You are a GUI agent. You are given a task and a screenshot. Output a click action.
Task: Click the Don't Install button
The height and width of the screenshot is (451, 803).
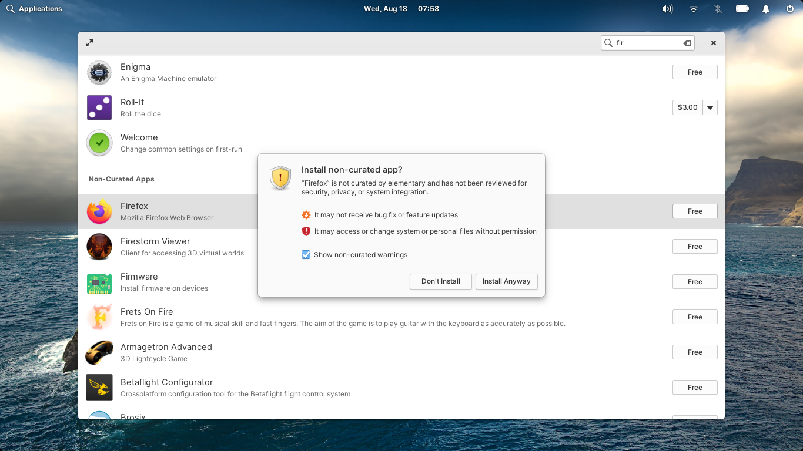441,281
